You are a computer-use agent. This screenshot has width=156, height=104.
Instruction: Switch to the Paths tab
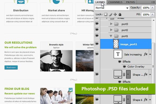130,2
